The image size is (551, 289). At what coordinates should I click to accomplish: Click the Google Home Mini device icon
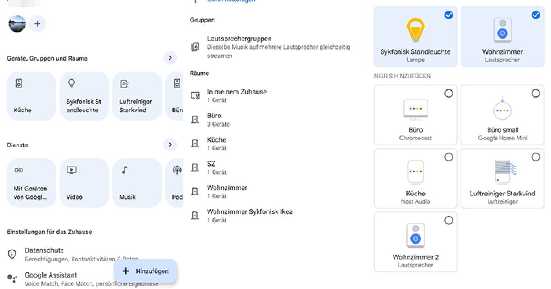tap(502, 109)
